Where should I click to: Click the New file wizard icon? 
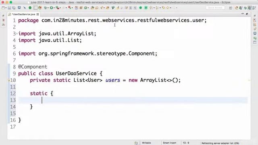pyautogui.click(x=3, y=8)
